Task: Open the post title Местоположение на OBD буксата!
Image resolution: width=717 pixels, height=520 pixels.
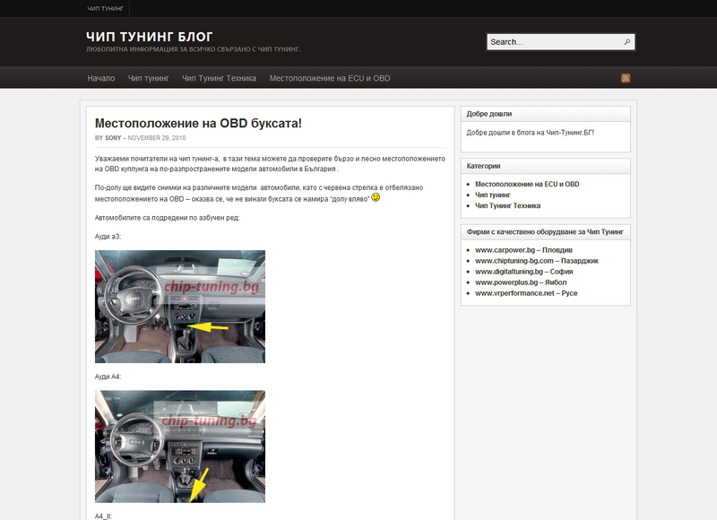Action: click(x=198, y=124)
